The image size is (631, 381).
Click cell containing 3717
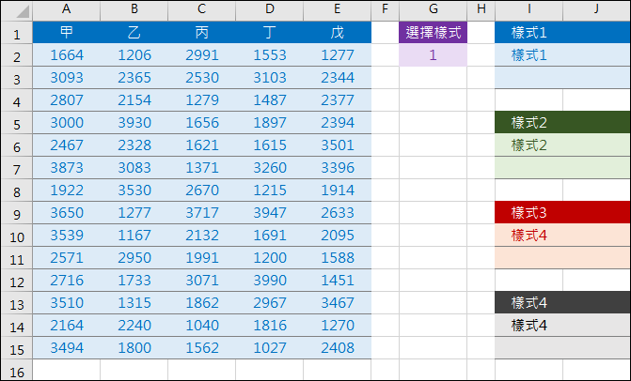[x=201, y=212]
